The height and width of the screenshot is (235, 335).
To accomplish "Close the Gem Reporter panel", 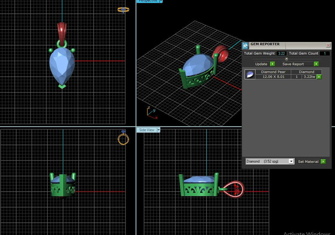I will [x=328, y=45].
